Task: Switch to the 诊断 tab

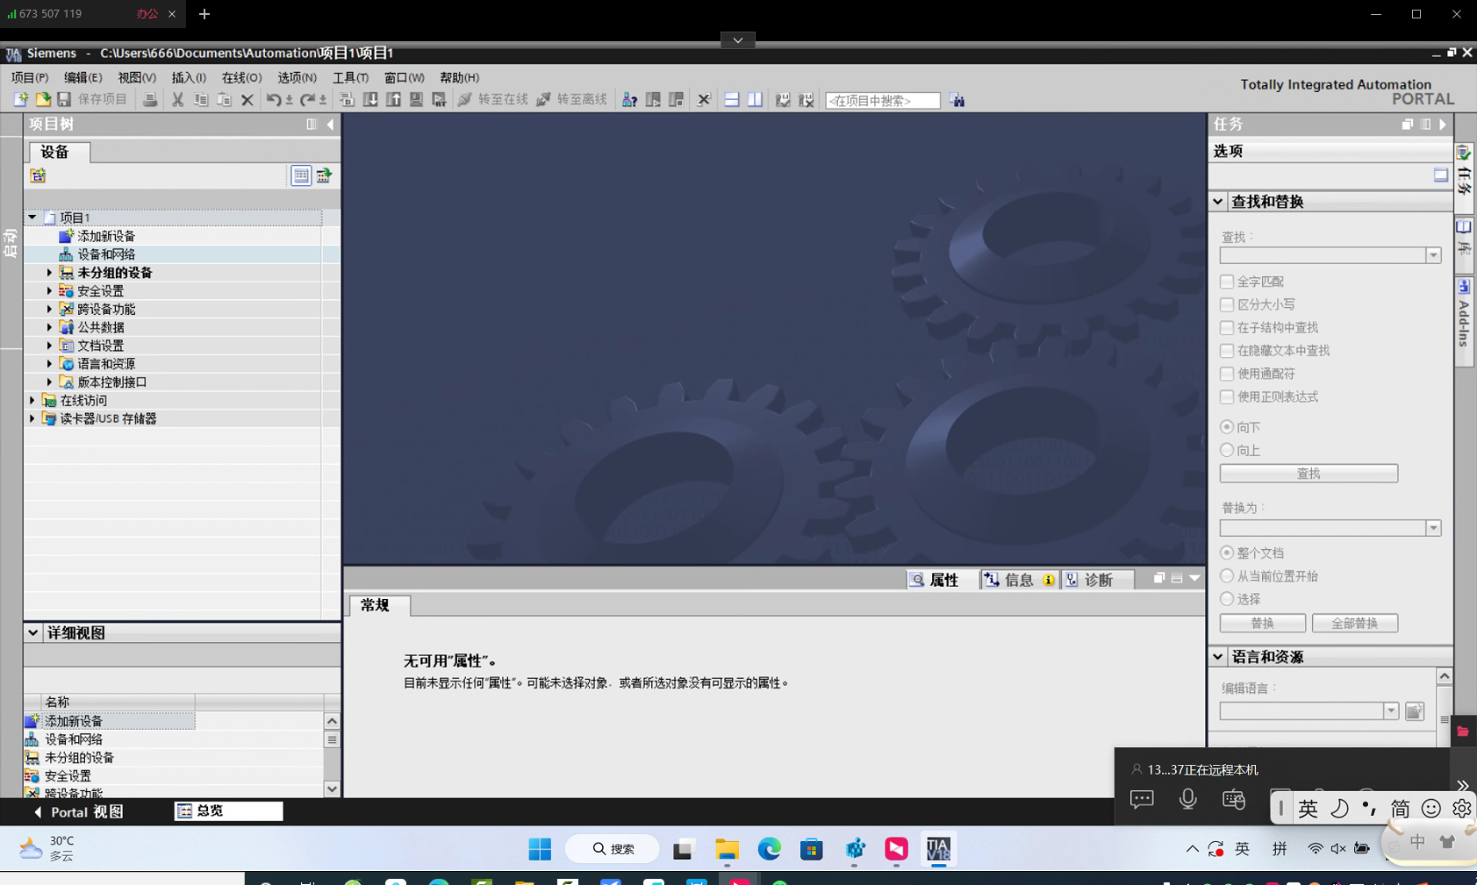Action: coord(1098,580)
